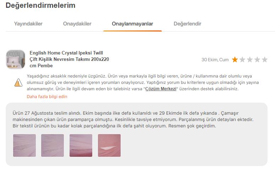The image size is (275, 172).
Task: Click the review text in the gray box
Action: (x=133, y=120)
